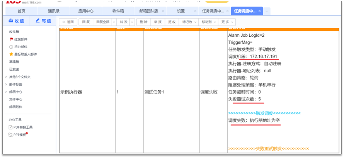Click the PPT模板 icon

[10, 135]
